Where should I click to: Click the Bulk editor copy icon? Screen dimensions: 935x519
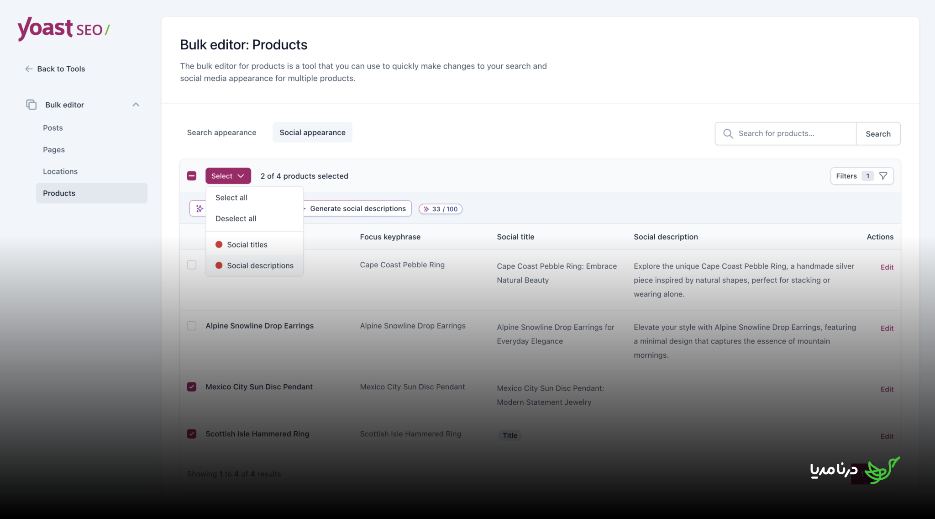pos(31,105)
